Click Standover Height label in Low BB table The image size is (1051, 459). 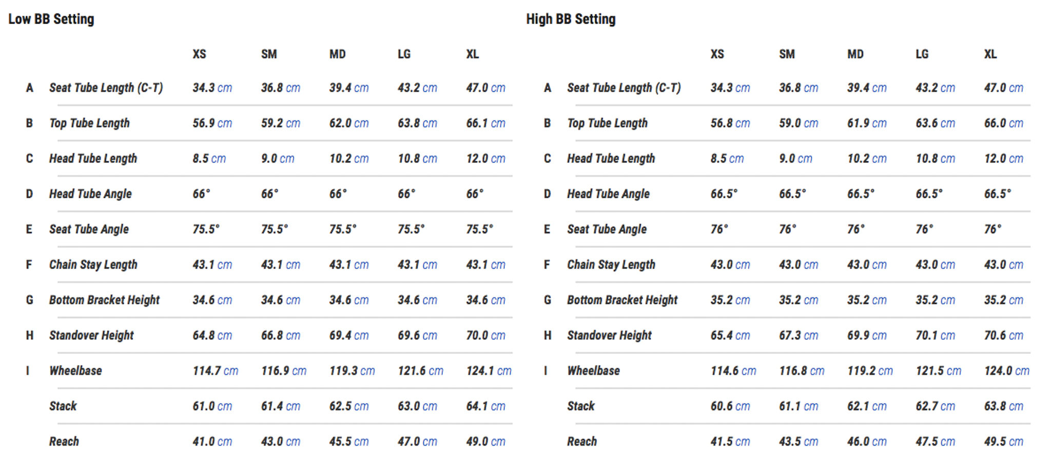(91, 335)
